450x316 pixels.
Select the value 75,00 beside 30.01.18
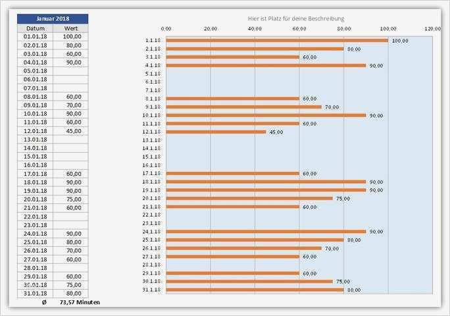(71, 284)
